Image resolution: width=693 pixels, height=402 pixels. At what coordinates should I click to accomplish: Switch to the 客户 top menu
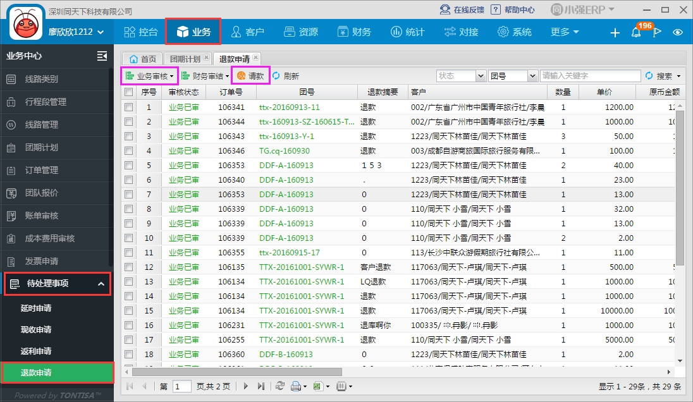click(247, 32)
